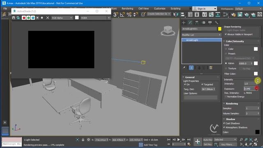Open the Rendering menu

point(127,9)
